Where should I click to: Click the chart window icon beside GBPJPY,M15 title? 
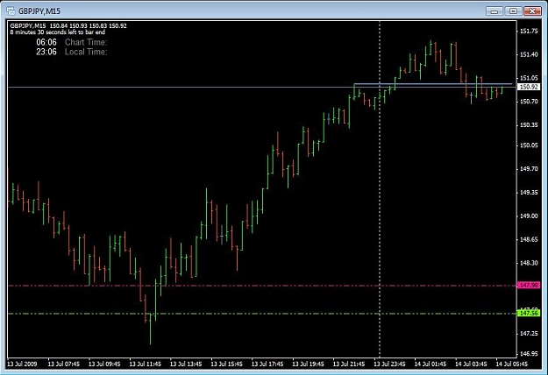click(11, 11)
